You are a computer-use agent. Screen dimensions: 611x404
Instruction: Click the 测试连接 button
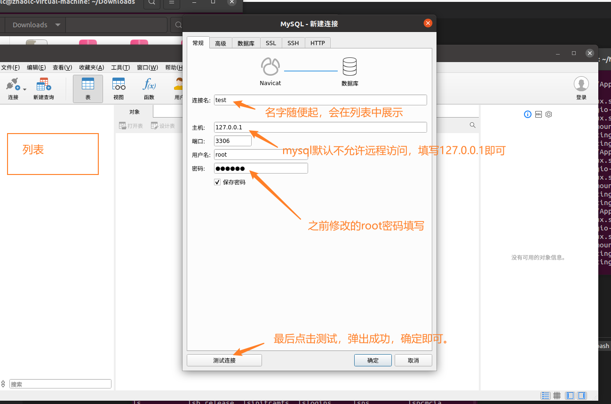click(224, 360)
